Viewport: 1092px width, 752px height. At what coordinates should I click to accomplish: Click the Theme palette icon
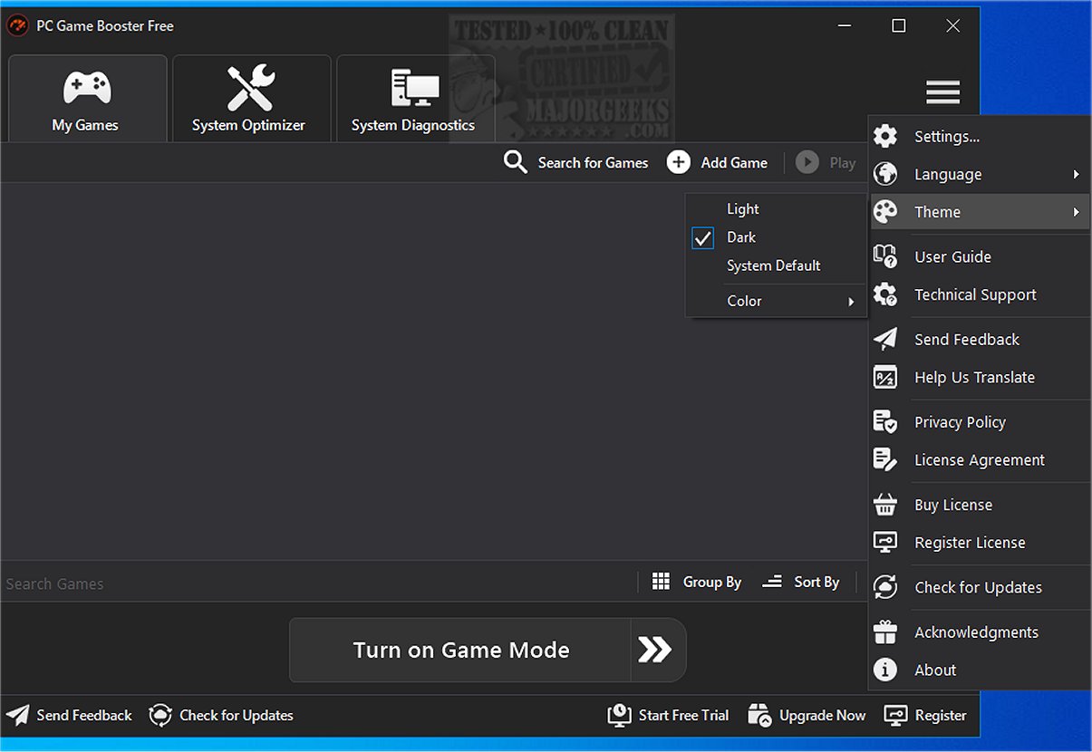(x=885, y=212)
